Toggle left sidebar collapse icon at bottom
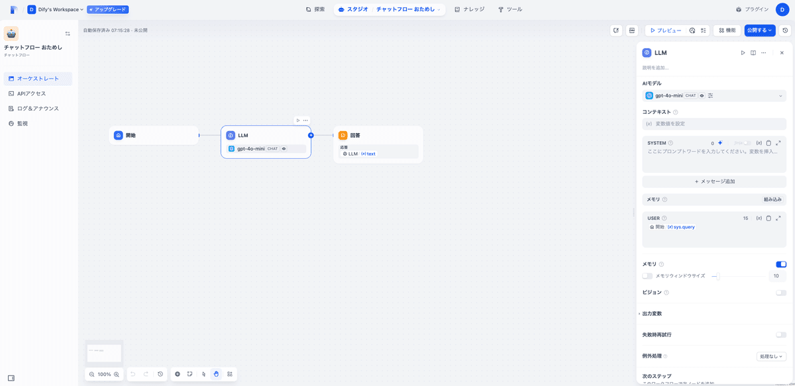 [11, 378]
